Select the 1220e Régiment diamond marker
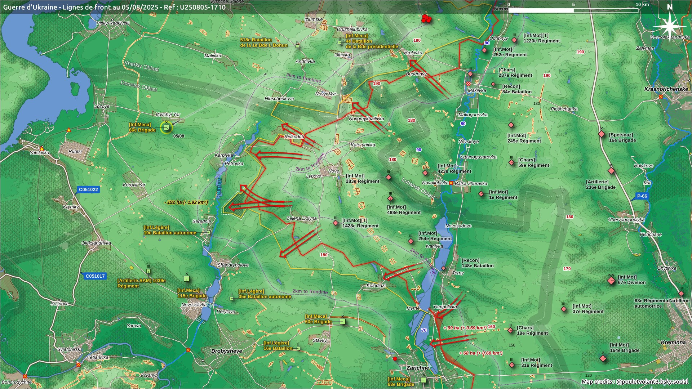Screen dimensions: 692x389 click(514, 40)
